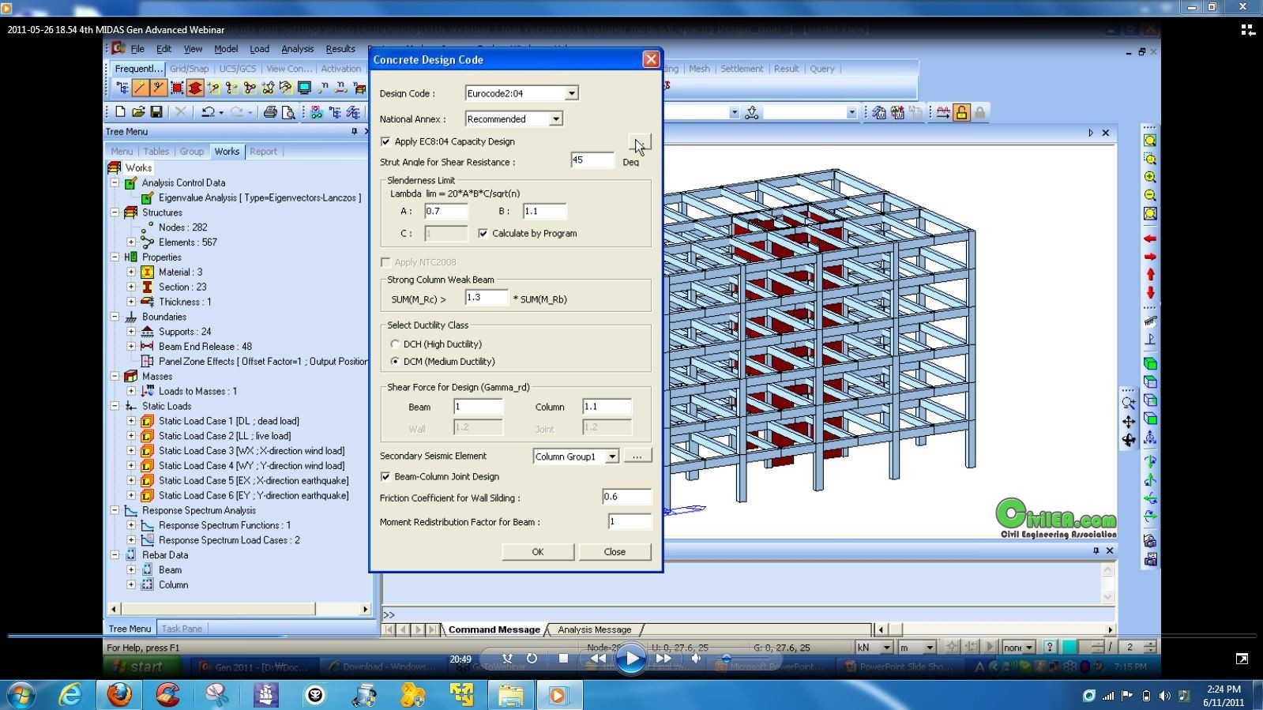The image size is (1263, 710).
Task: Open the kN force unit dropdown
Action: 886,647
